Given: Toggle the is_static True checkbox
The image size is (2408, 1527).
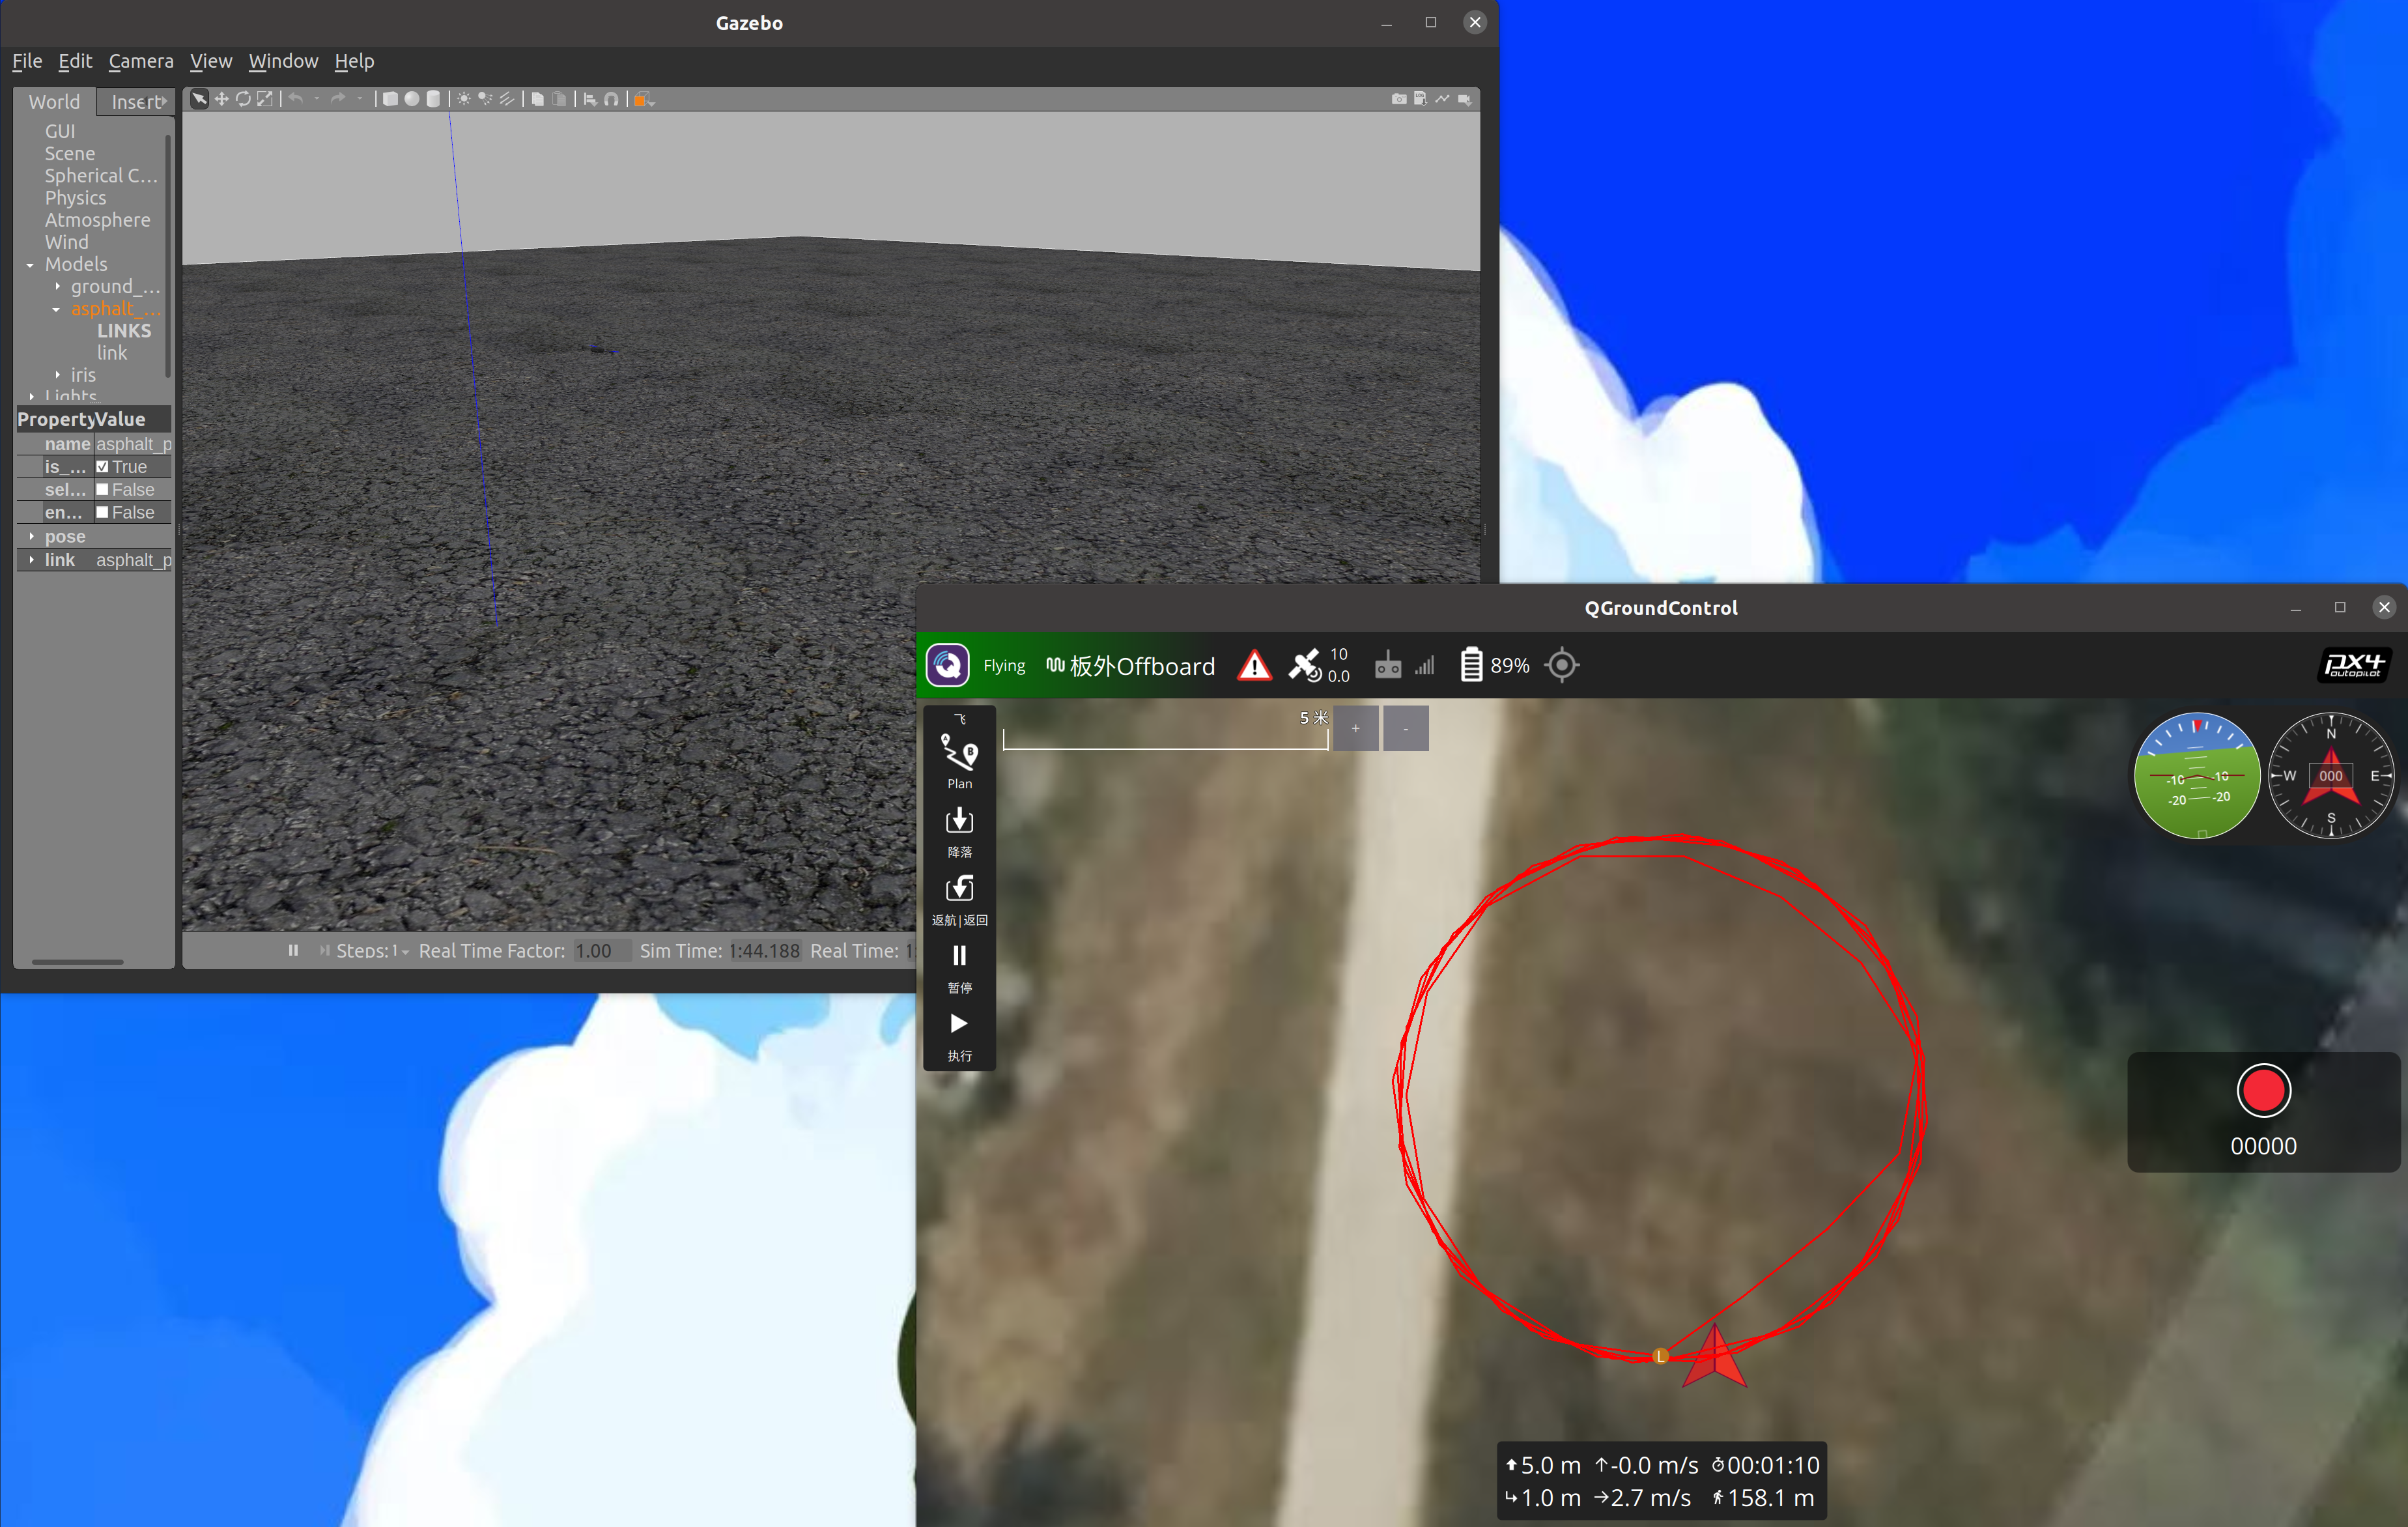Looking at the screenshot, I should click(x=102, y=467).
